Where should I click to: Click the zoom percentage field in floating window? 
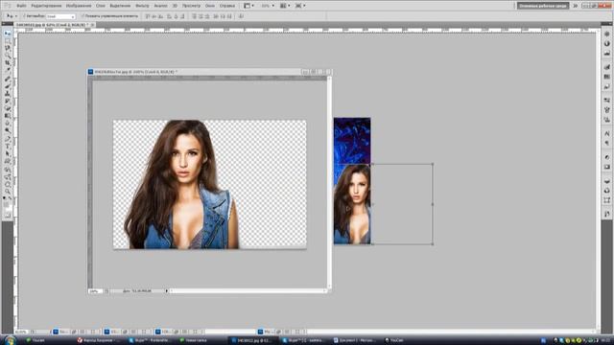coord(95,291)
